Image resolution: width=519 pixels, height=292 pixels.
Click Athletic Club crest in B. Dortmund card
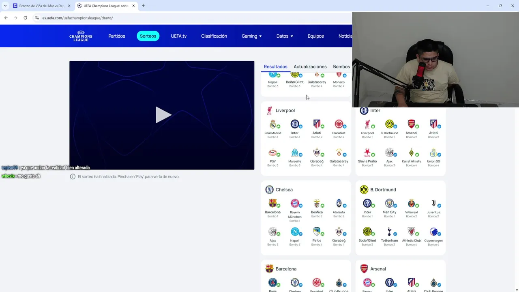click(411, 232)
